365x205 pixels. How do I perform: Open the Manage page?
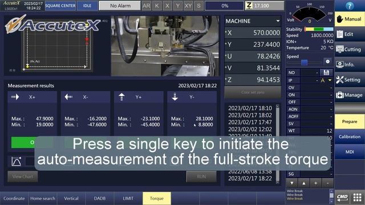coord(350,95)
